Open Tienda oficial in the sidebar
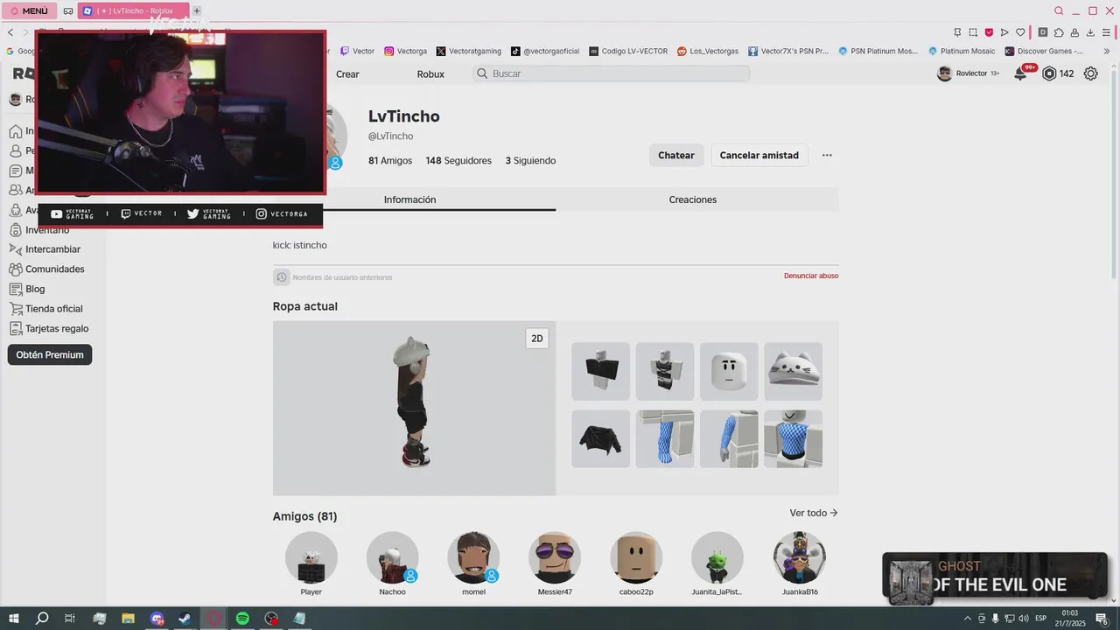Viewport: 1120px width, 630px height. pos(53,309)
